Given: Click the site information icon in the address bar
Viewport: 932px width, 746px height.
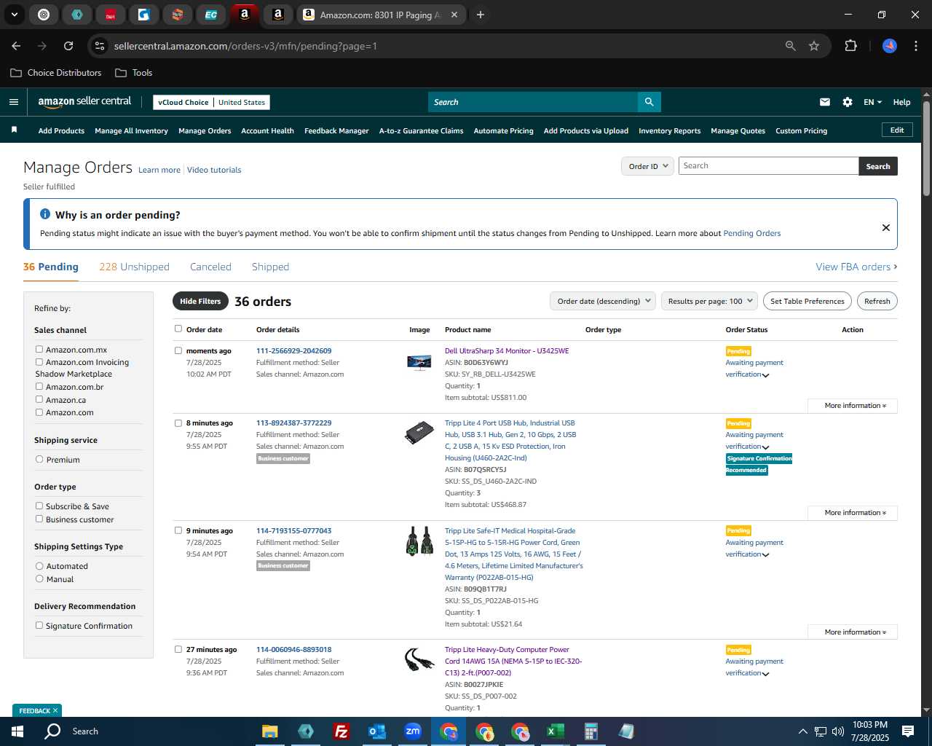Looking at the screenshot, I should coord(100,46).
